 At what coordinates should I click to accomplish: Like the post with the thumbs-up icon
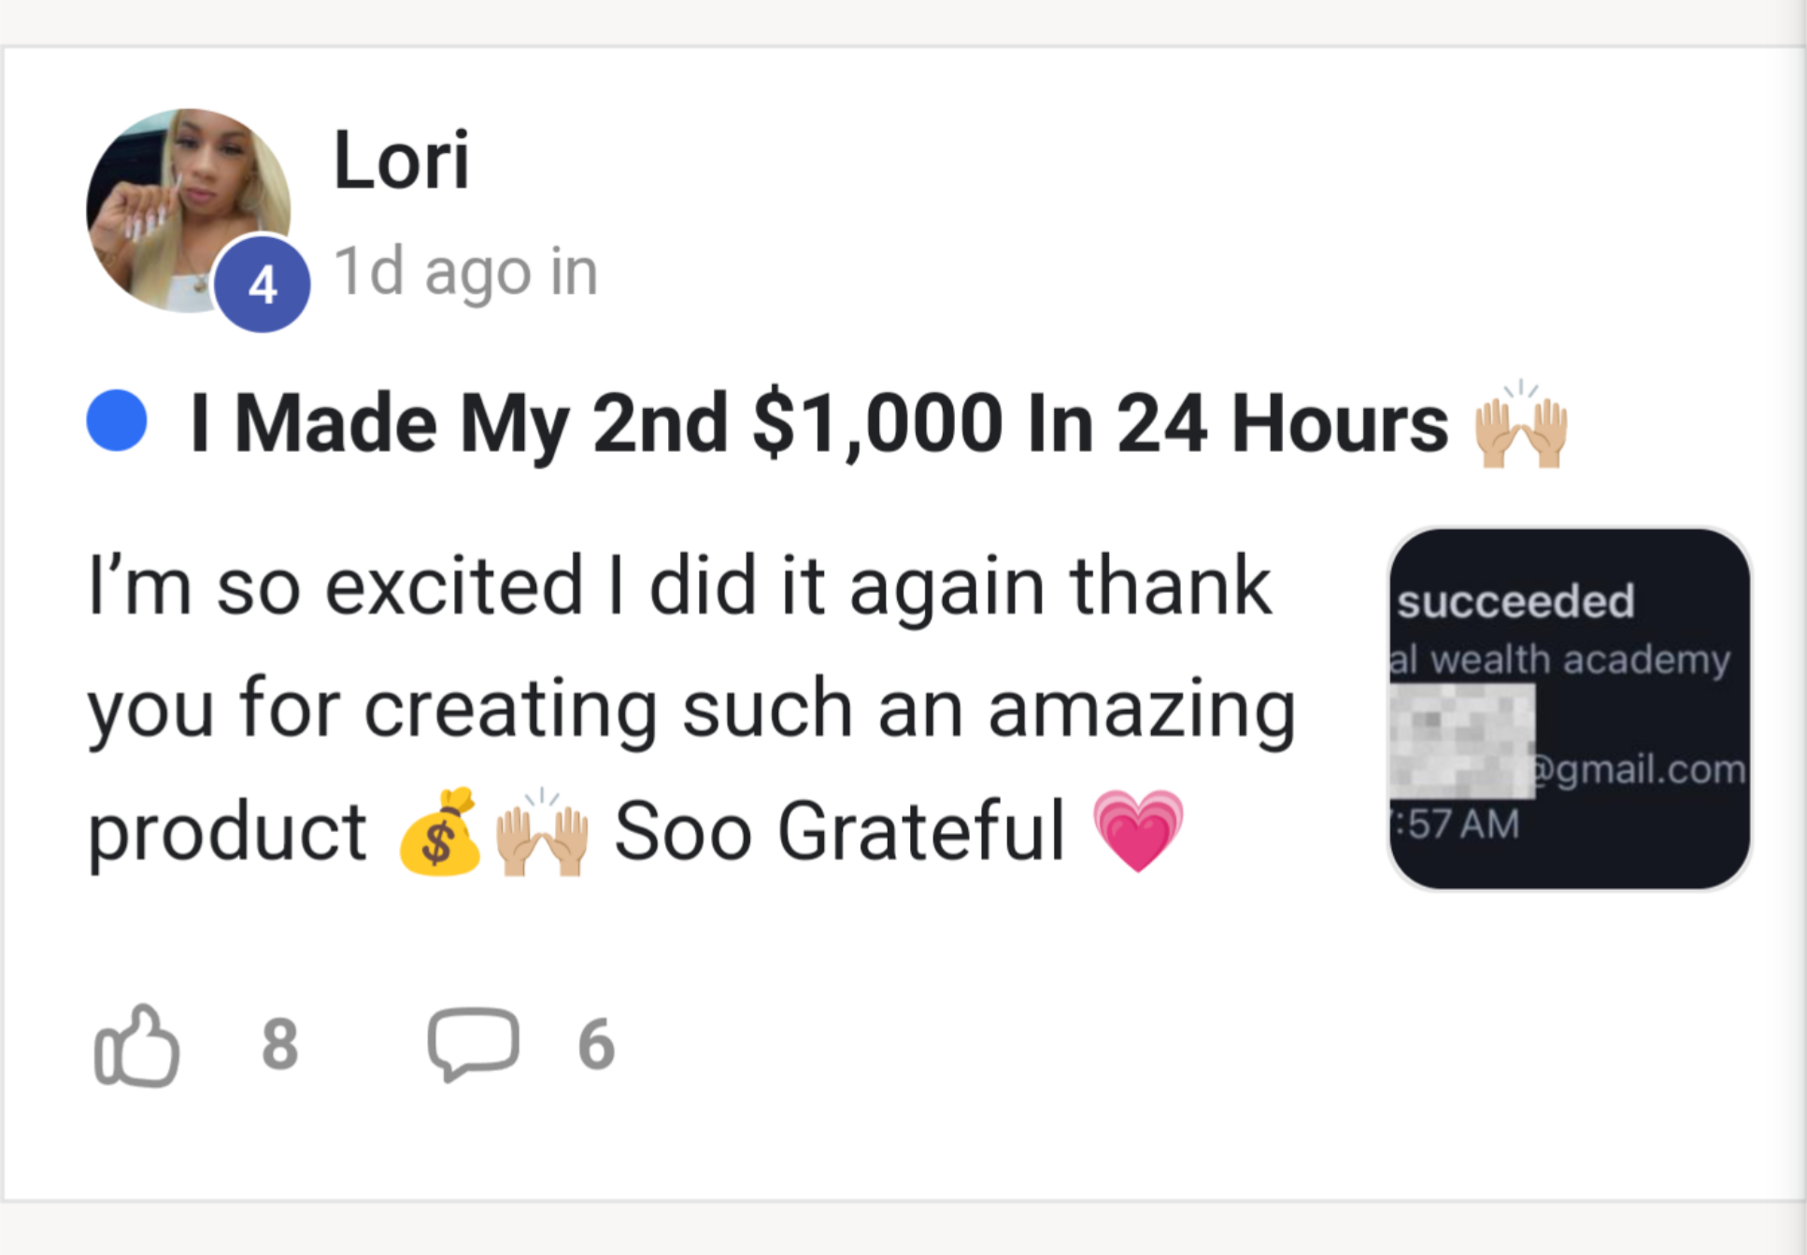point(136,1045)
